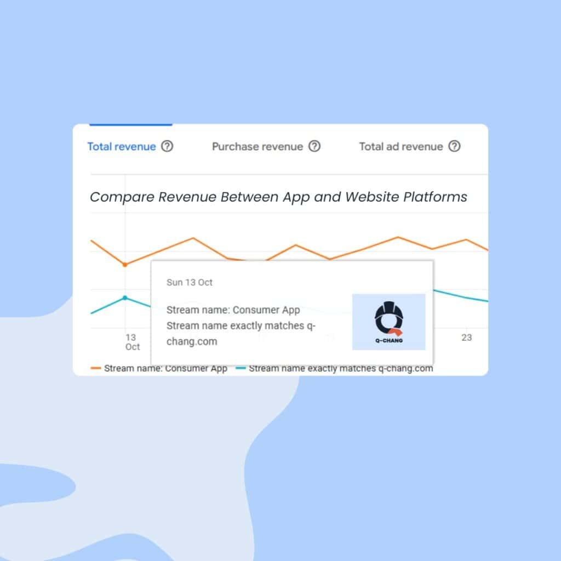Click help icon beside Total ad revenue
This screenshot has width=561, height=561.
click(x=454, y=146)
